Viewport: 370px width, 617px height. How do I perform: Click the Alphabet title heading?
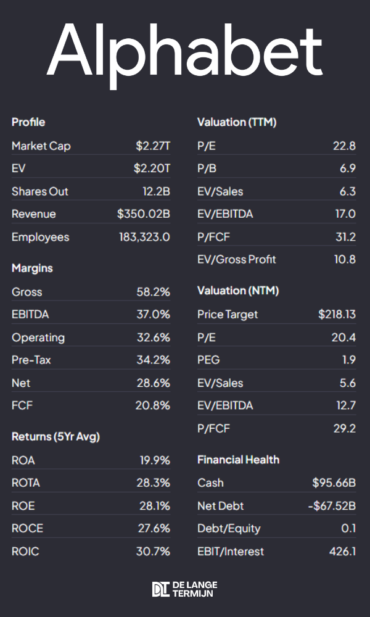pyautogui.click(x=185, y=51)
